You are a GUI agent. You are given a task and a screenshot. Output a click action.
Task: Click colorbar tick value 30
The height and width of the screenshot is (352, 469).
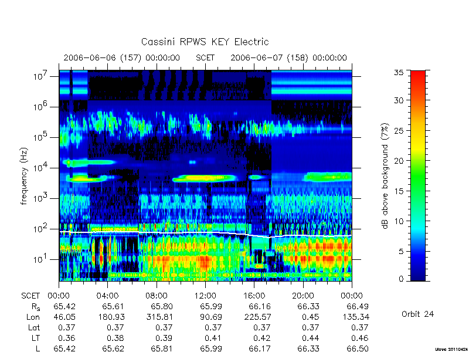[x=399, y=100]
